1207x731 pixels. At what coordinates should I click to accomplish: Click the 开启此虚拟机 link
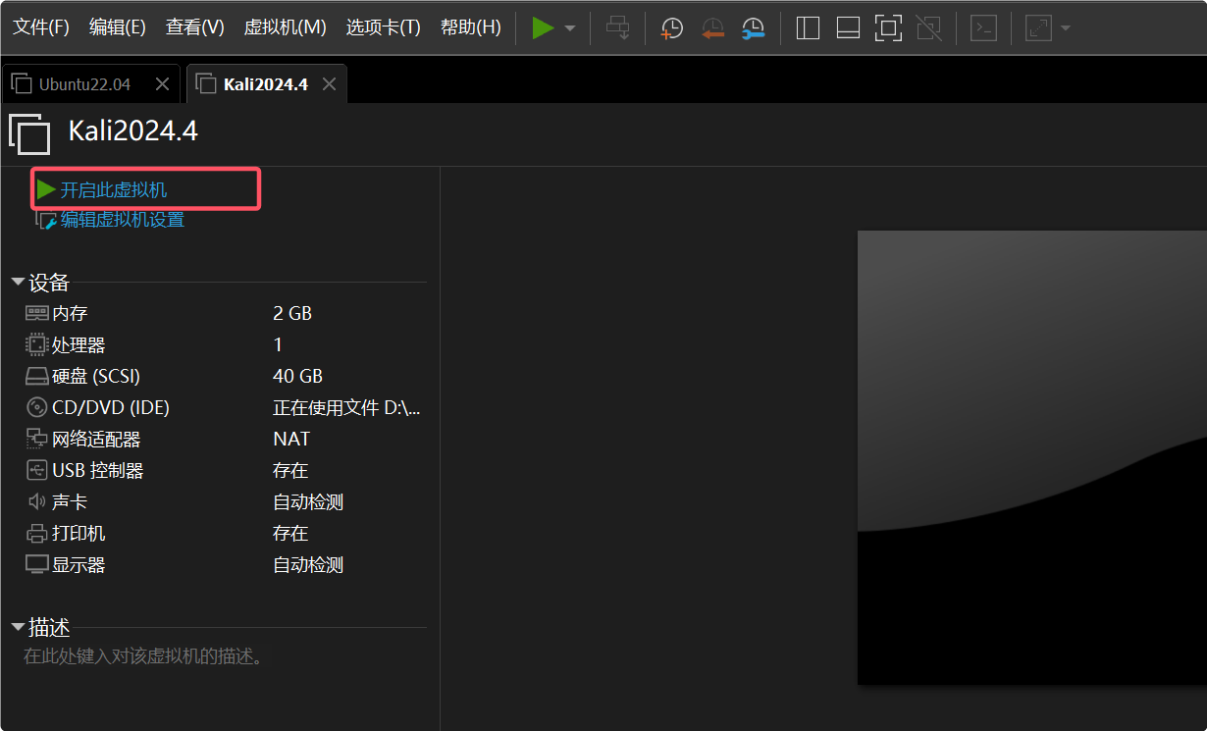tap(114, 189)
